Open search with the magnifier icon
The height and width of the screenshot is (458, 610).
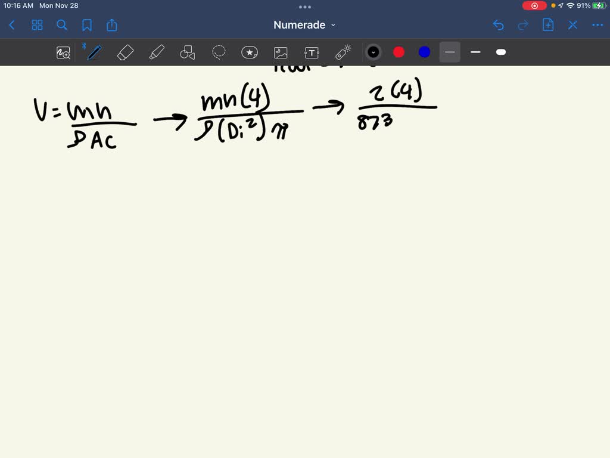click(x=62, y=25)
